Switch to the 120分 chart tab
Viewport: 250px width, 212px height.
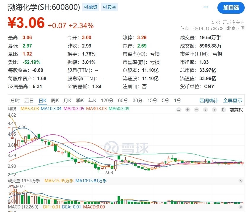coord(107,101)
